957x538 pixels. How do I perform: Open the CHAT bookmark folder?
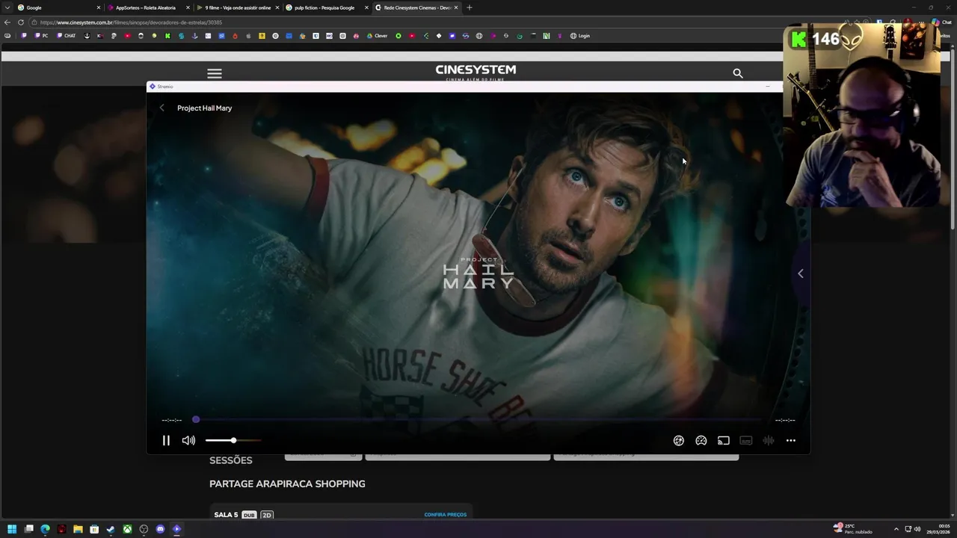click(x=66, y=36)
